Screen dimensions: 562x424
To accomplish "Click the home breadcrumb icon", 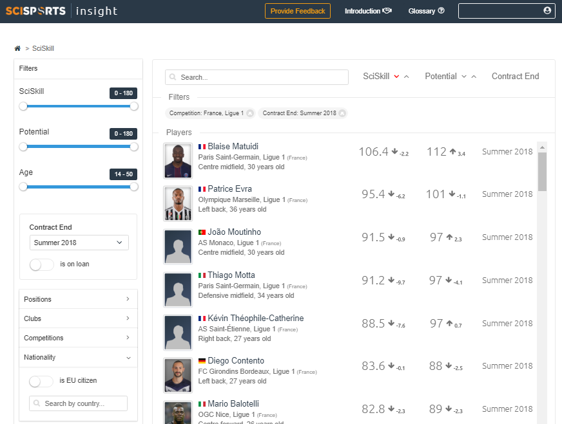I will click(17, 48).
